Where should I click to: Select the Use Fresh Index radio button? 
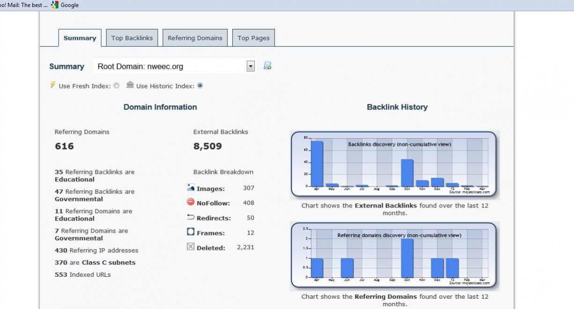coord(116,86)
